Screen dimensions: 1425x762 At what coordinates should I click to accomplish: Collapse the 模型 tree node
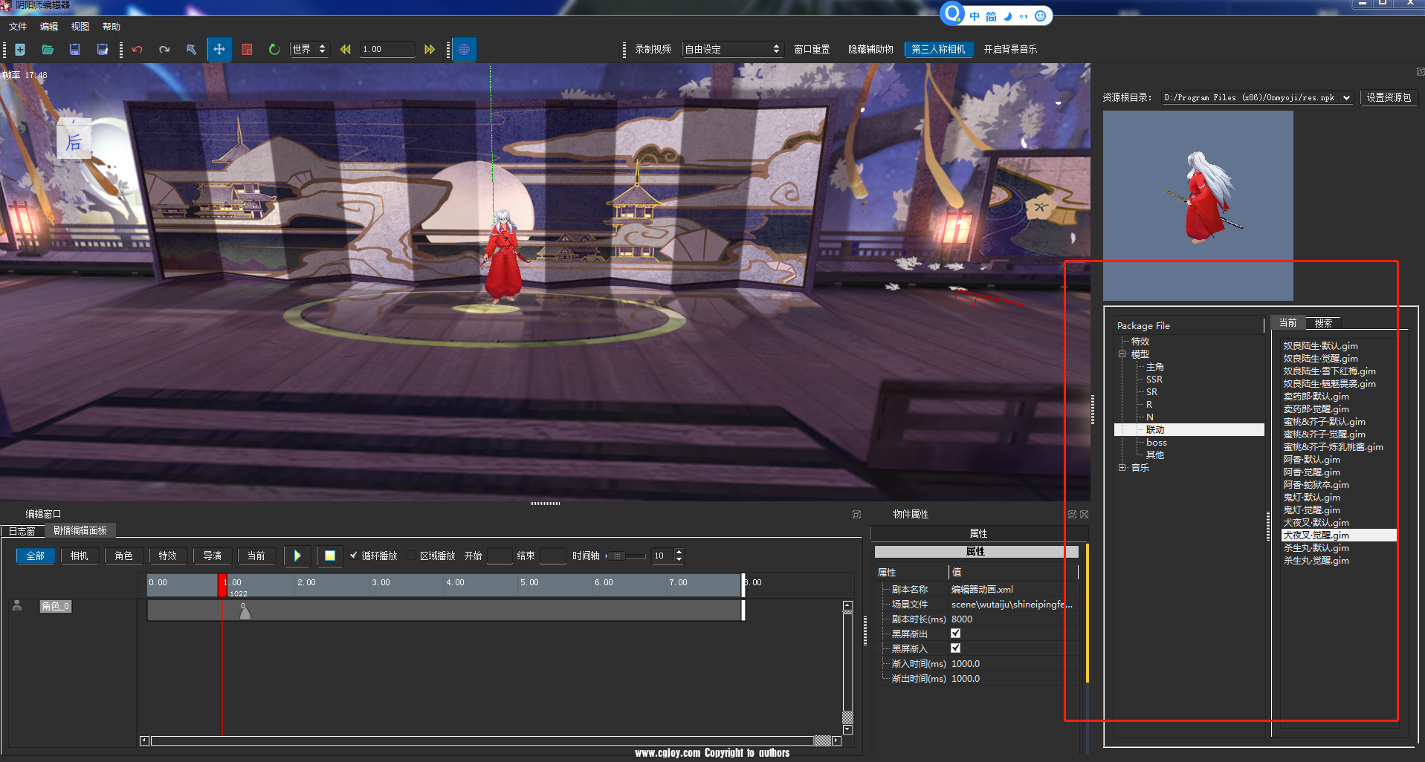(x=1122, y=354)
